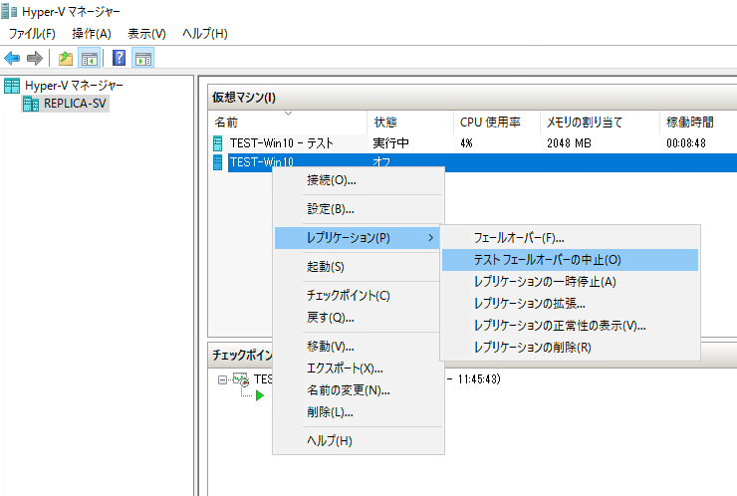Click the 4% CPU usage cell
The image size is (737, 496).
point(466,142)
